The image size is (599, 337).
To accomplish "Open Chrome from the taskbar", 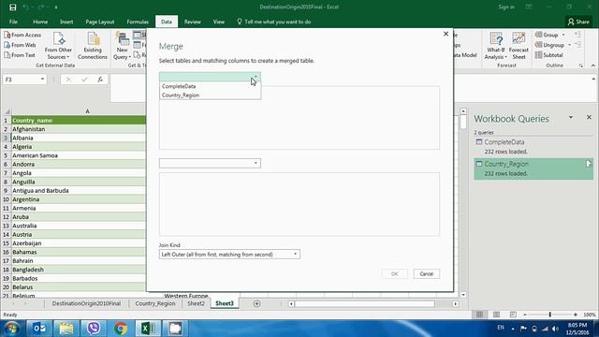I will [121, 329].
